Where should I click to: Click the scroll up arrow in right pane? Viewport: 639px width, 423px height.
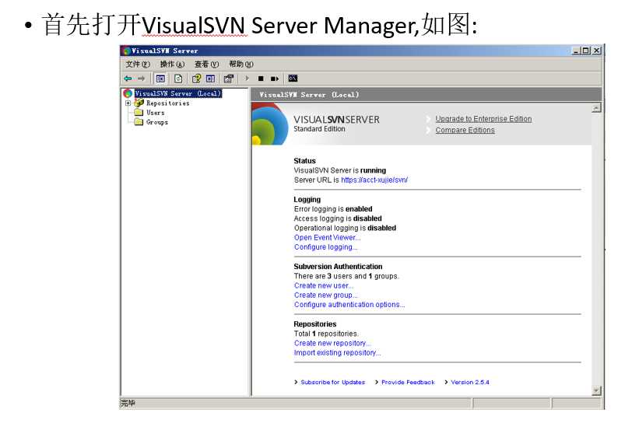[596, 108]
